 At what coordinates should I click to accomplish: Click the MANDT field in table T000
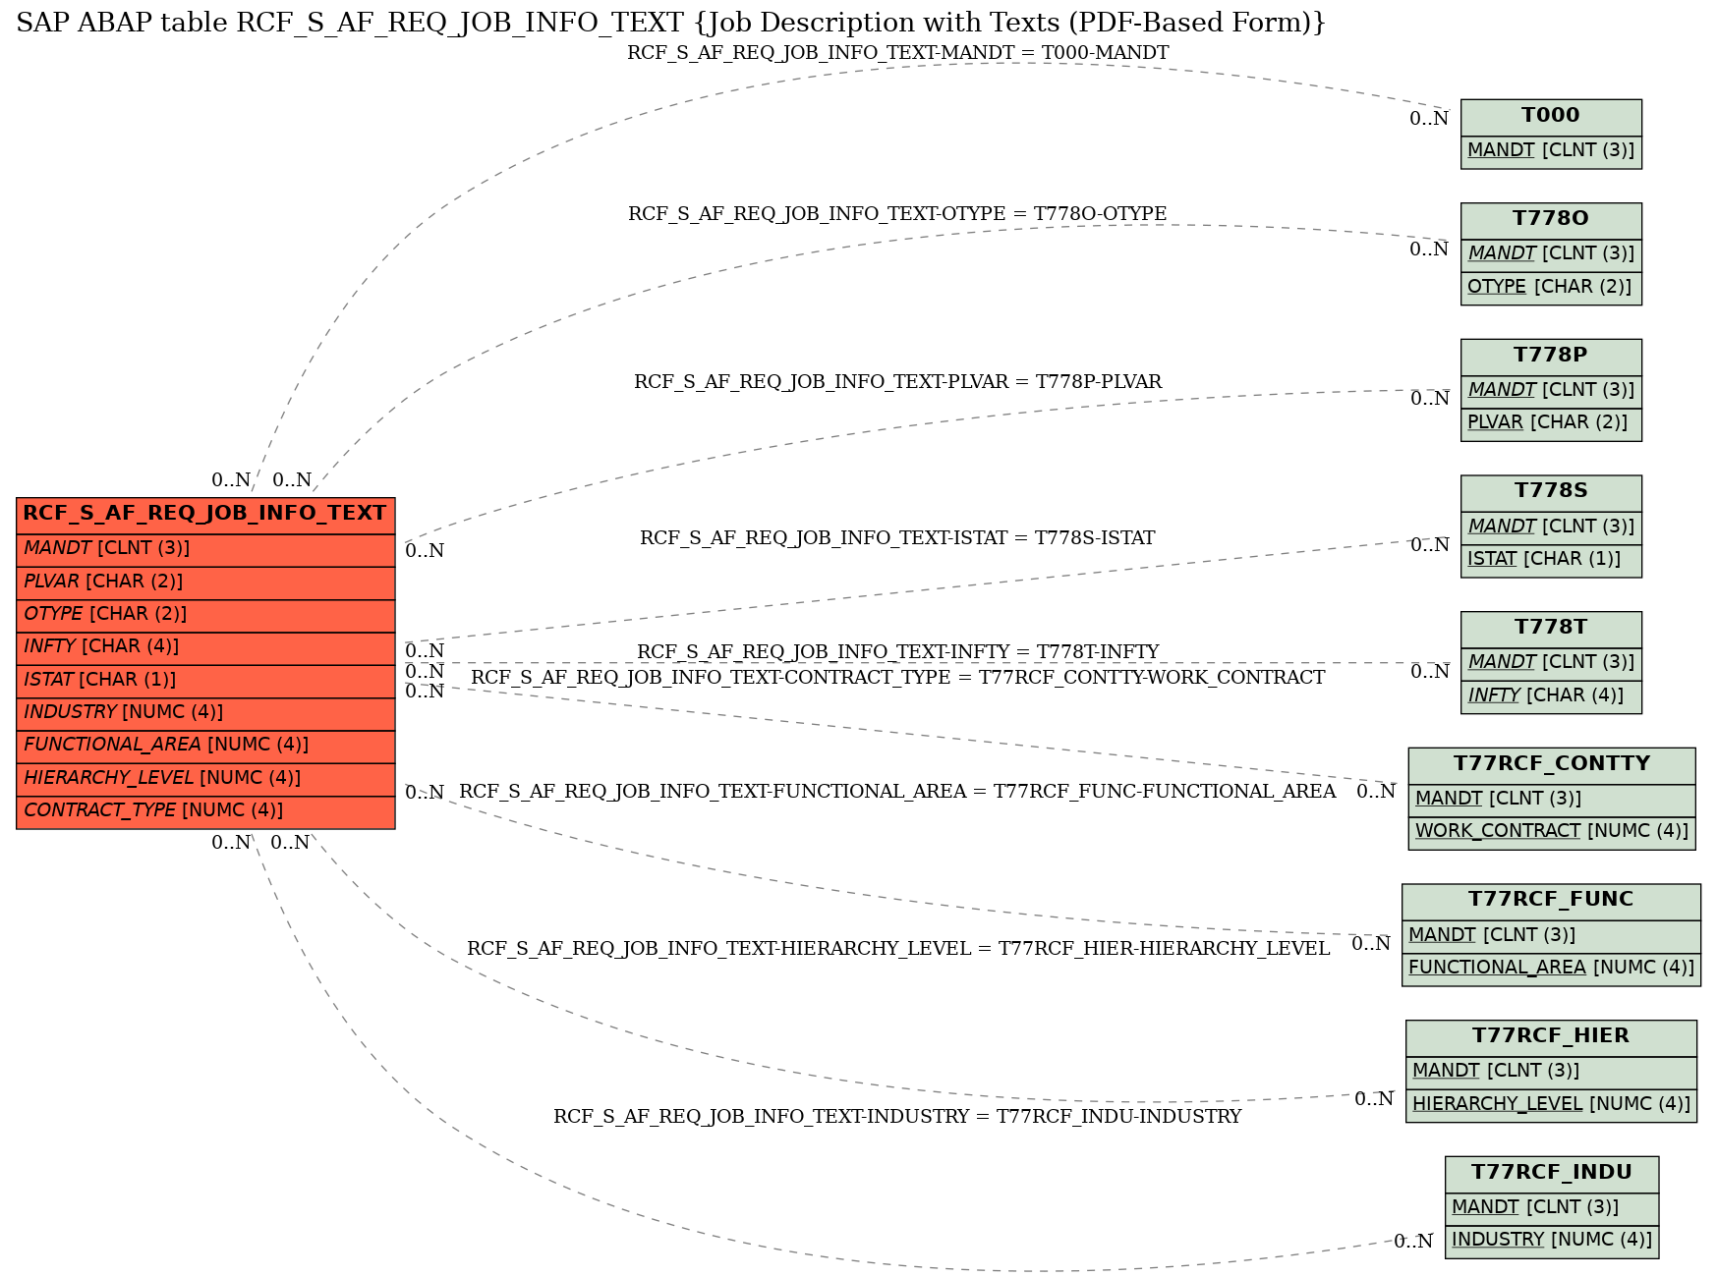(1551, 151)
